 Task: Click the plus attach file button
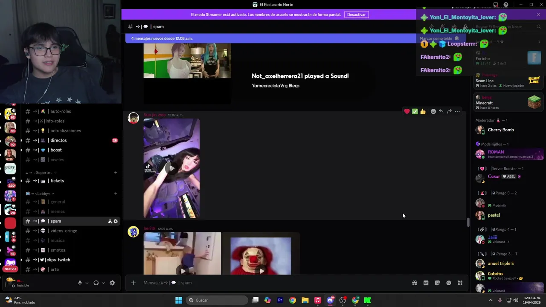click(x=133, y=283)
